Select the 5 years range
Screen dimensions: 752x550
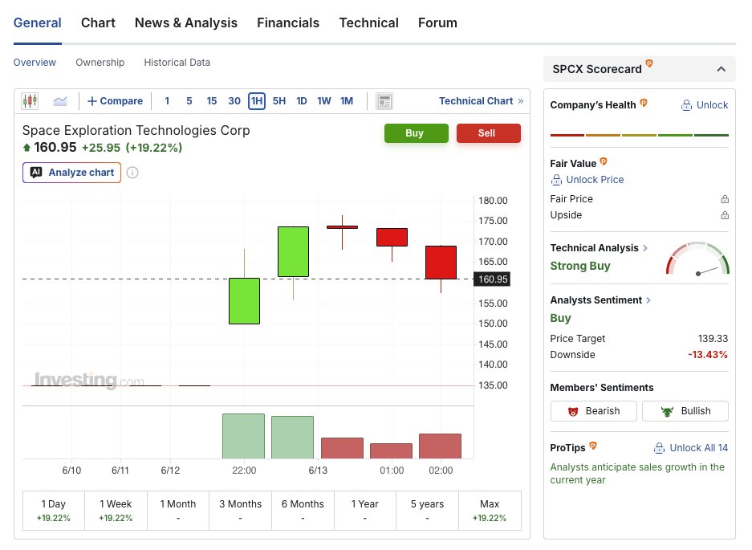[x=427, y=511]
